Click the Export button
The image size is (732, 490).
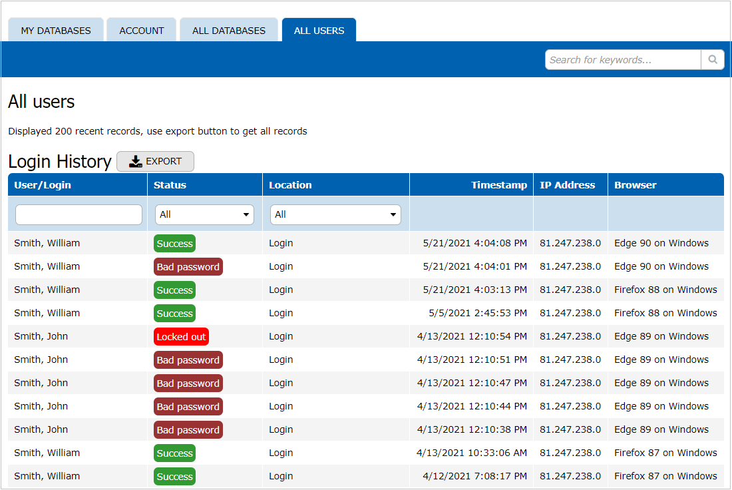(x=155, y=162)
